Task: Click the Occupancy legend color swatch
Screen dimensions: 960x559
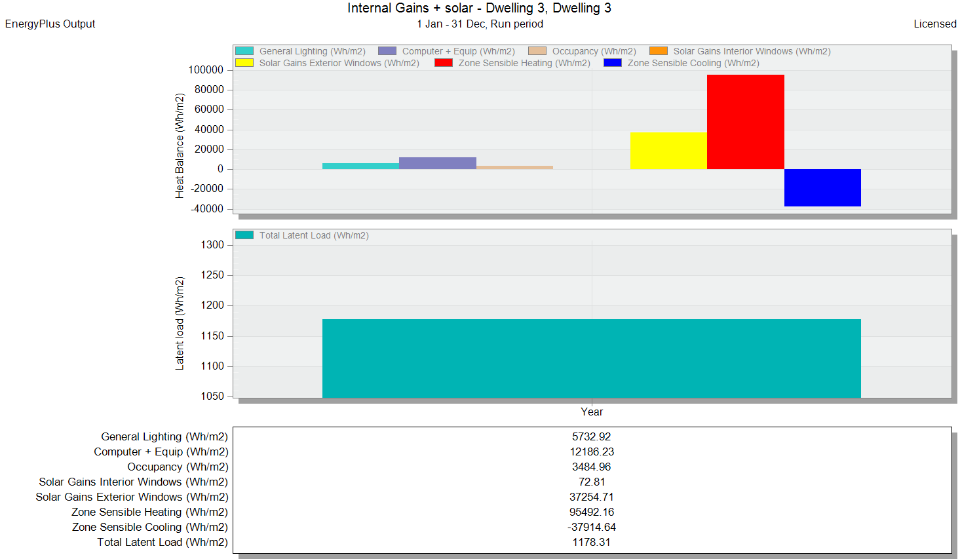Action: [x=537, y=51]
